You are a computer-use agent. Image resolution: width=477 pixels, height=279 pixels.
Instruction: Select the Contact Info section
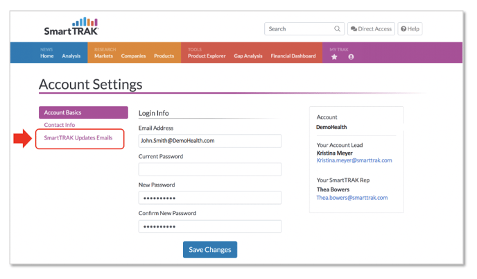(60, 125)
